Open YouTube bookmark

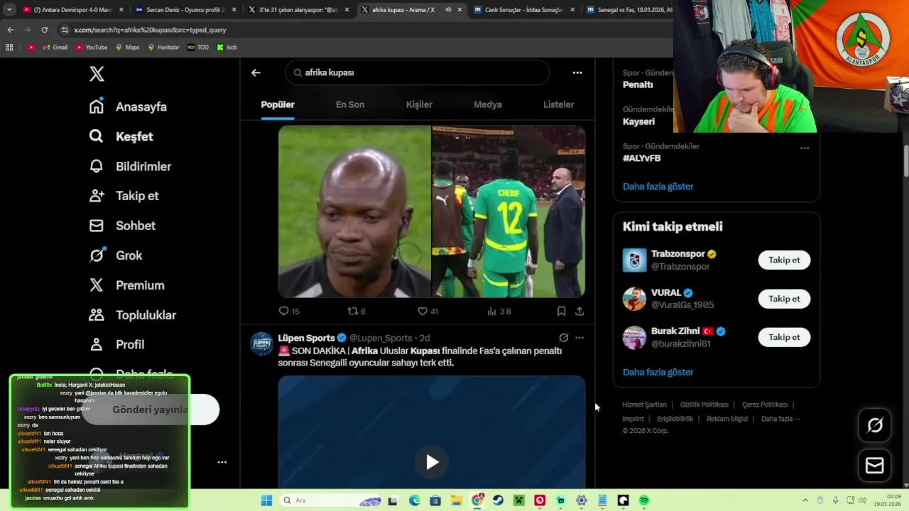tap(91, 48)
